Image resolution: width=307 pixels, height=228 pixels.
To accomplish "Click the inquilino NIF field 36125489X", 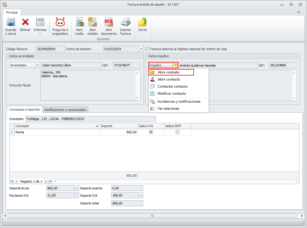I will point(283,65).
